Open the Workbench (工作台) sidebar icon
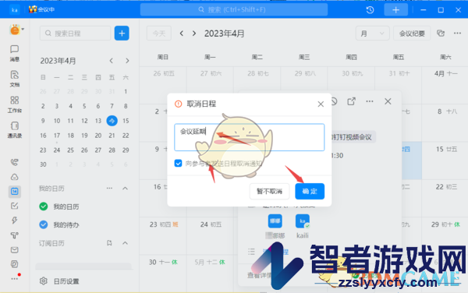This screenshot has height=293, width=468. click(14, 104)
